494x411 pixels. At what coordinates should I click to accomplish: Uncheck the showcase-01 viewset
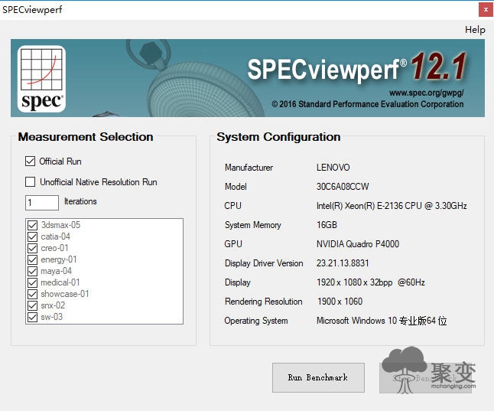tap(32, 294)
